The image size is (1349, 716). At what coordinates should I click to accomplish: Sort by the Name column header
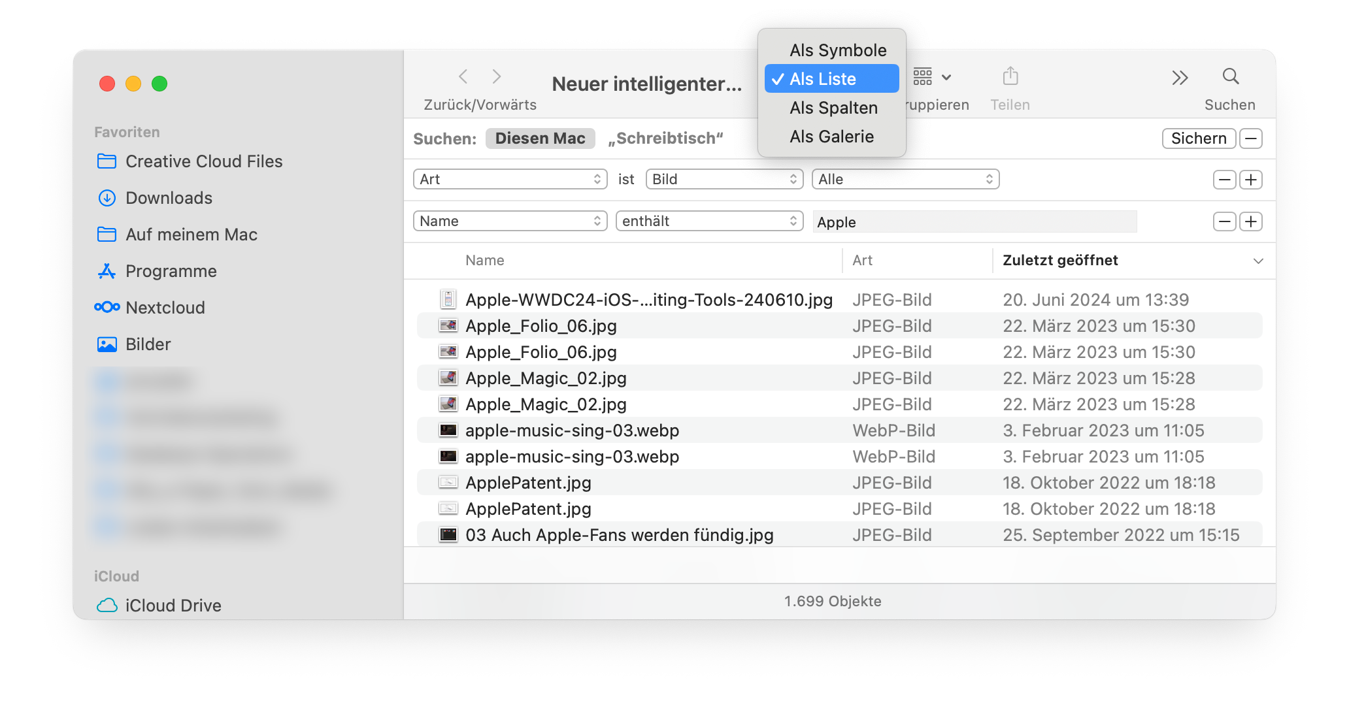(x=485, y=261)
